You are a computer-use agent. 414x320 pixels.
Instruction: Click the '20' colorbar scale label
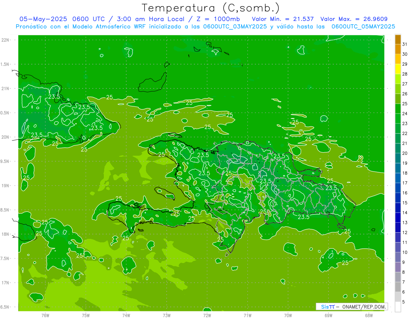tap(405, 153)
